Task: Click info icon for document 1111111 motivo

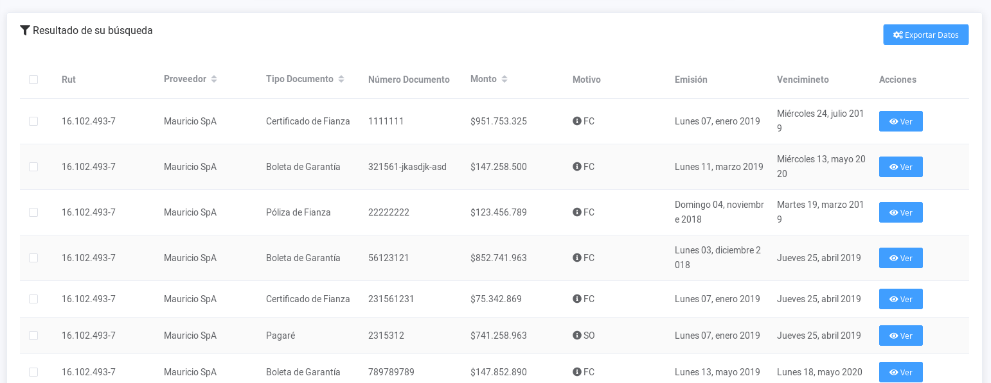Action: click(576, 121)
